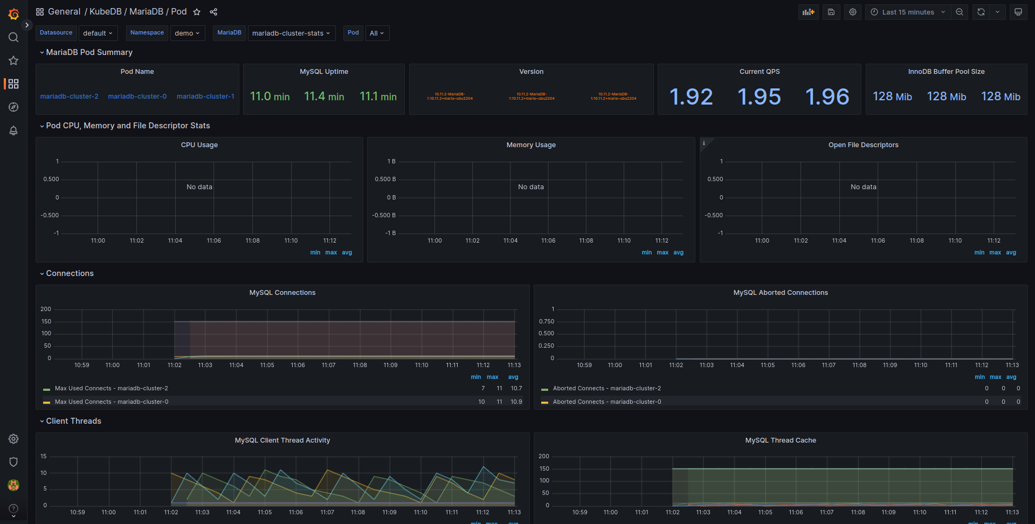Click the color swatch for Aborted Connects mariadb-cluster-2
This screenshot has width=1035, height=524.
pos(544,388)
